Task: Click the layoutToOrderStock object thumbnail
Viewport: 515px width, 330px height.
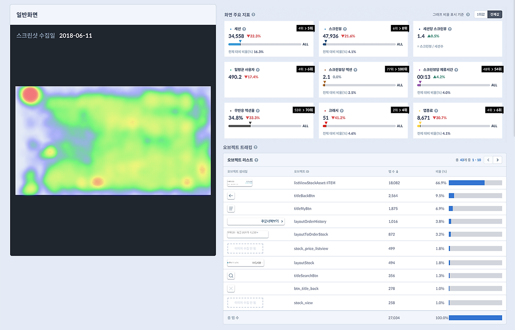Action: (248, 234)
